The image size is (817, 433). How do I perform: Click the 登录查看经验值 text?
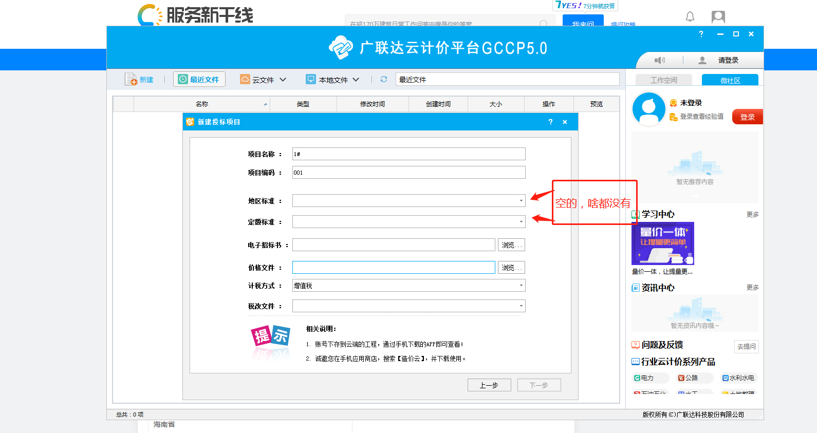click(702, 117)
